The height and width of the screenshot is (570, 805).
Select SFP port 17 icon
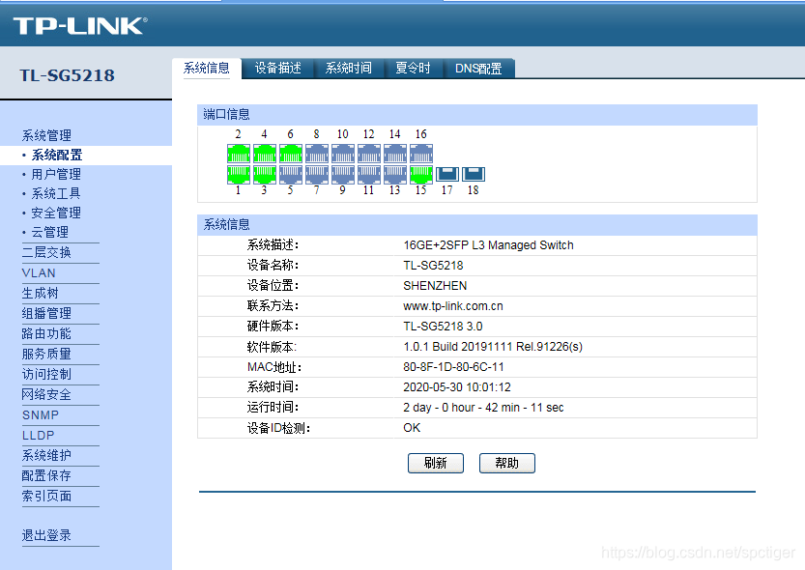click(447, 175)
